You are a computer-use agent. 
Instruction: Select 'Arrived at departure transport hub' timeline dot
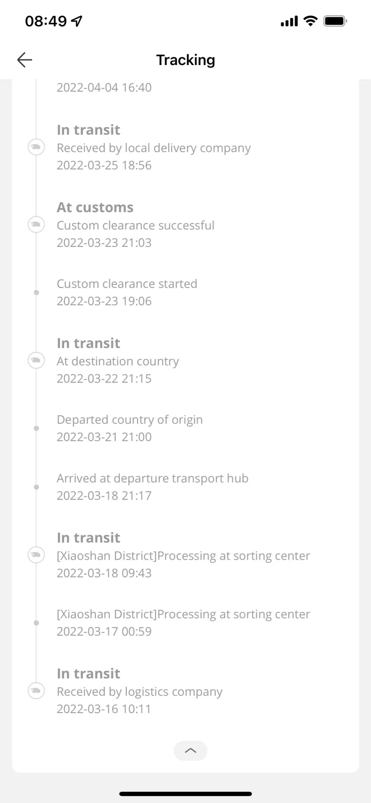click(x=36, y=487)
